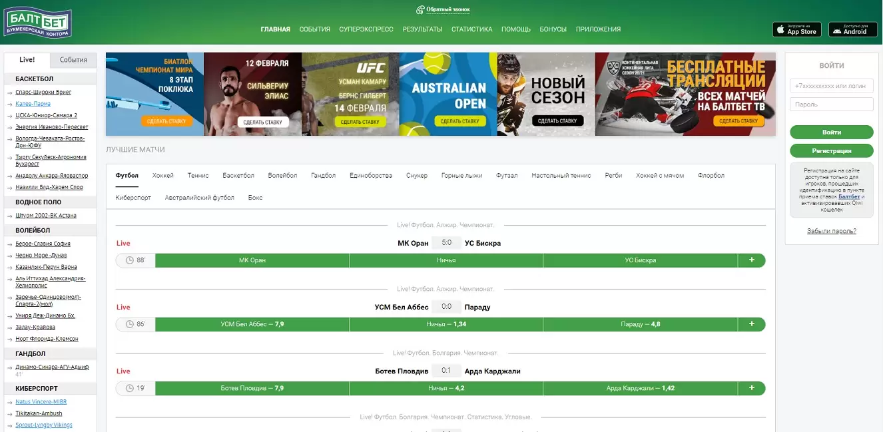This screenshot has width=883, height=432.
Task: Open the Бесплатные трансляции banner
Action: tap(685, 94)
